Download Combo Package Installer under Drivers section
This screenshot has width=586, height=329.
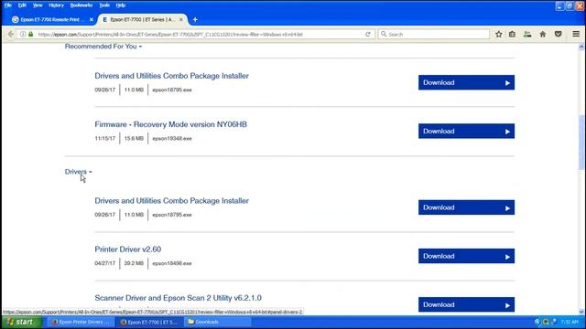pos(466,207)
